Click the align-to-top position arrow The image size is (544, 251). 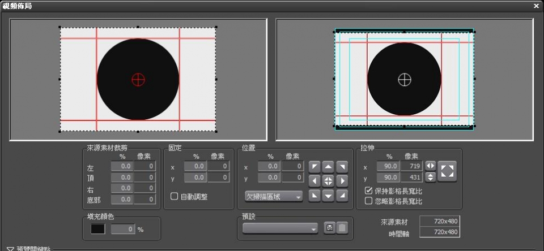pyautogui.click(x=328, y=167)
